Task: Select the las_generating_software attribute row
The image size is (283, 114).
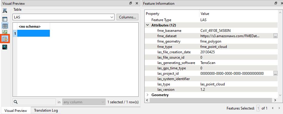Action: 211,63
